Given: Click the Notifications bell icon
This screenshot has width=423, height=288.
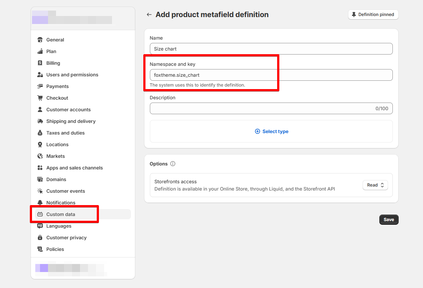Looking at the screenshot, I should tap(40, 203).
